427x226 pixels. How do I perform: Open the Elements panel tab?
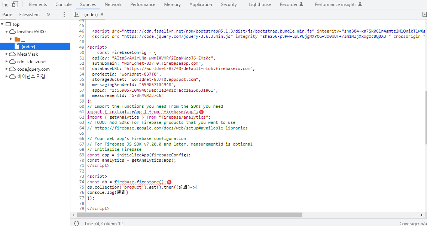38,4
